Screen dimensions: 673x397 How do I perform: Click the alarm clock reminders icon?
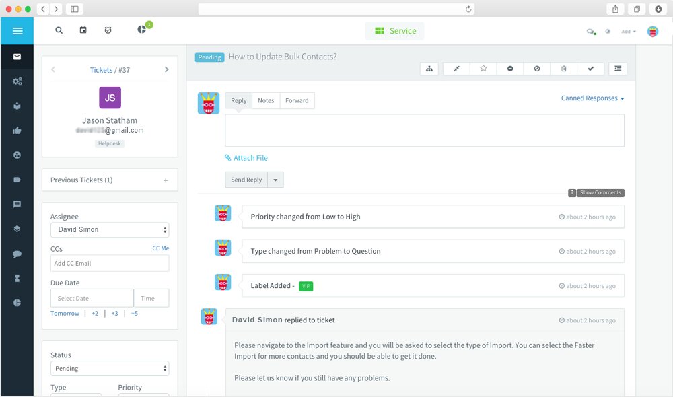108,30
